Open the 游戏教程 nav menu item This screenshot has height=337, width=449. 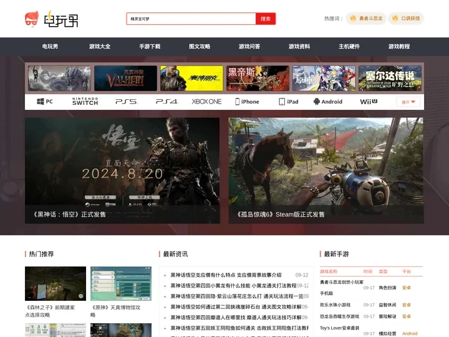(399, 46)
